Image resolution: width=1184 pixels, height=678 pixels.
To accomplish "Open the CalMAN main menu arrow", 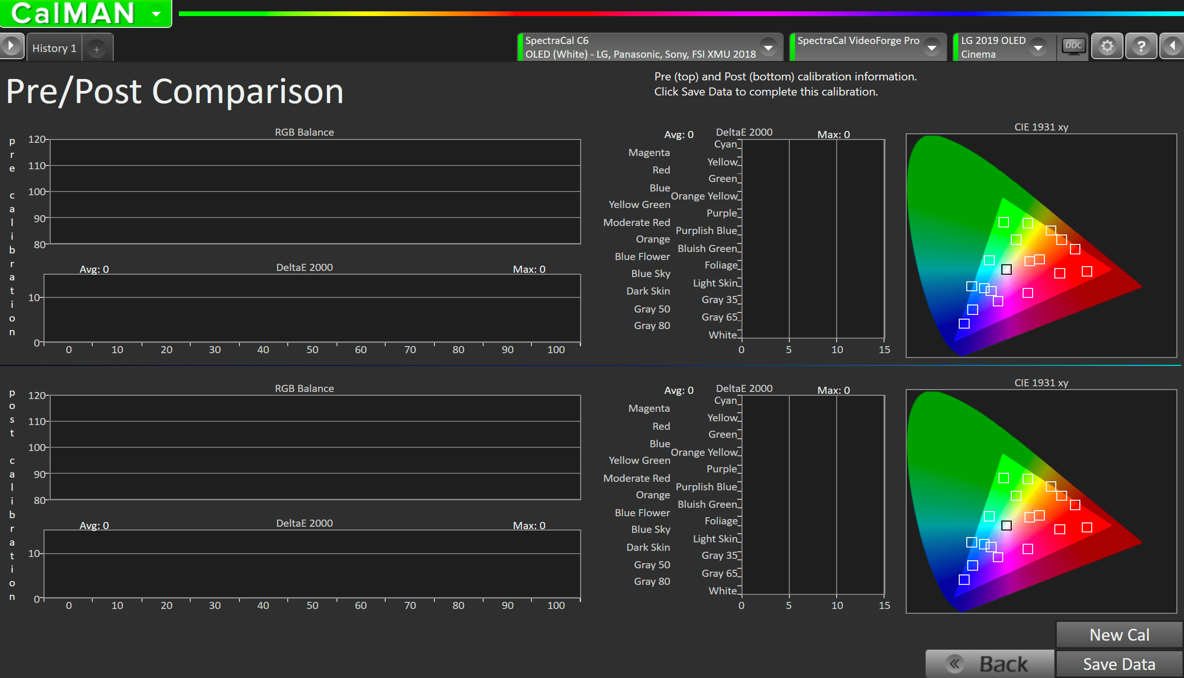I will pos(156,13).
